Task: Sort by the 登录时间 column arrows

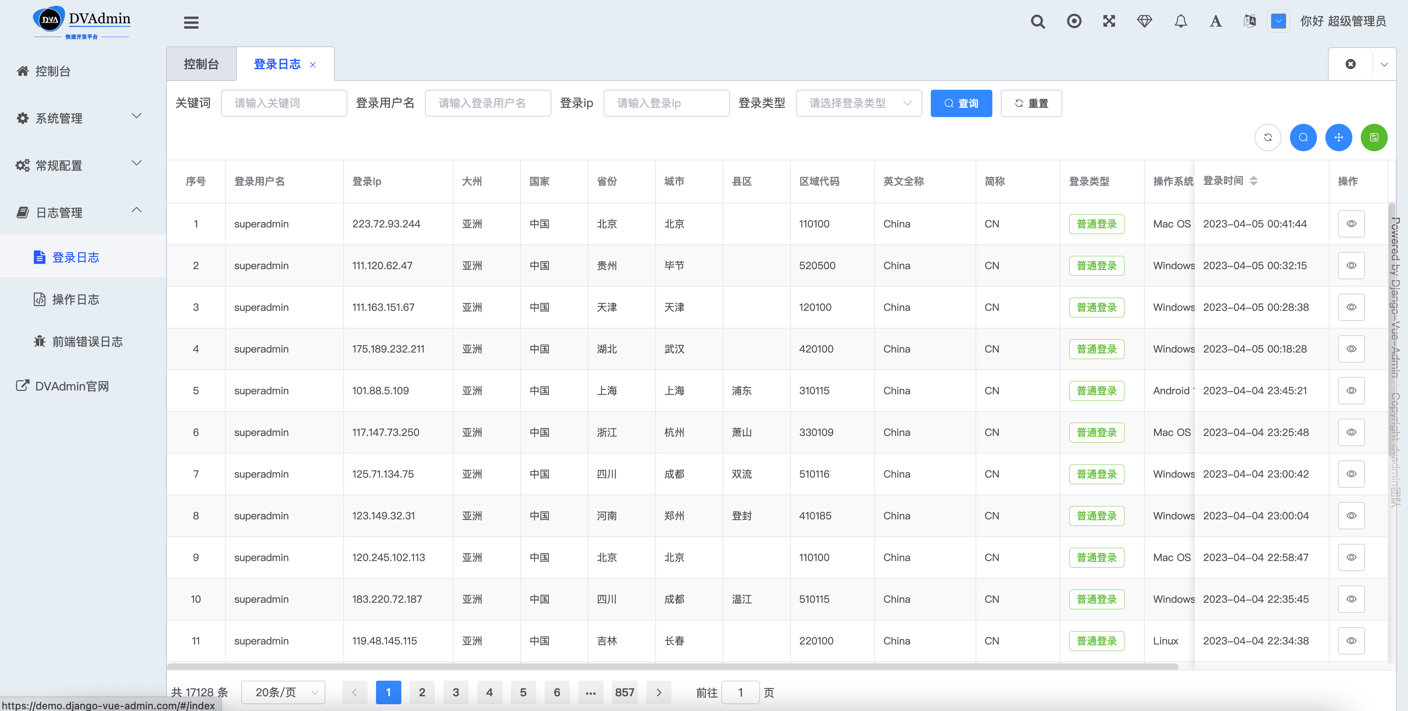Action: click(1253, 181)
